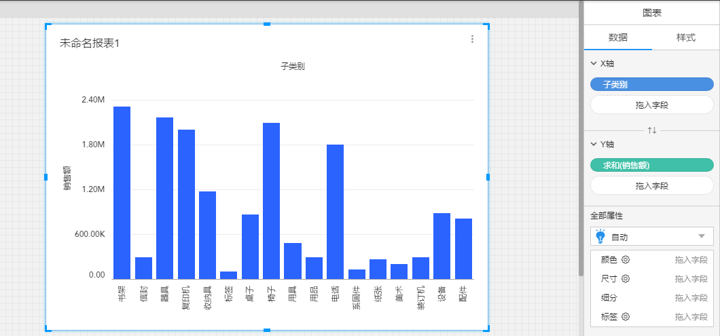Click the 用具 bar in the chart
Screen dimensions: 720x336
[x=293, y=261]
